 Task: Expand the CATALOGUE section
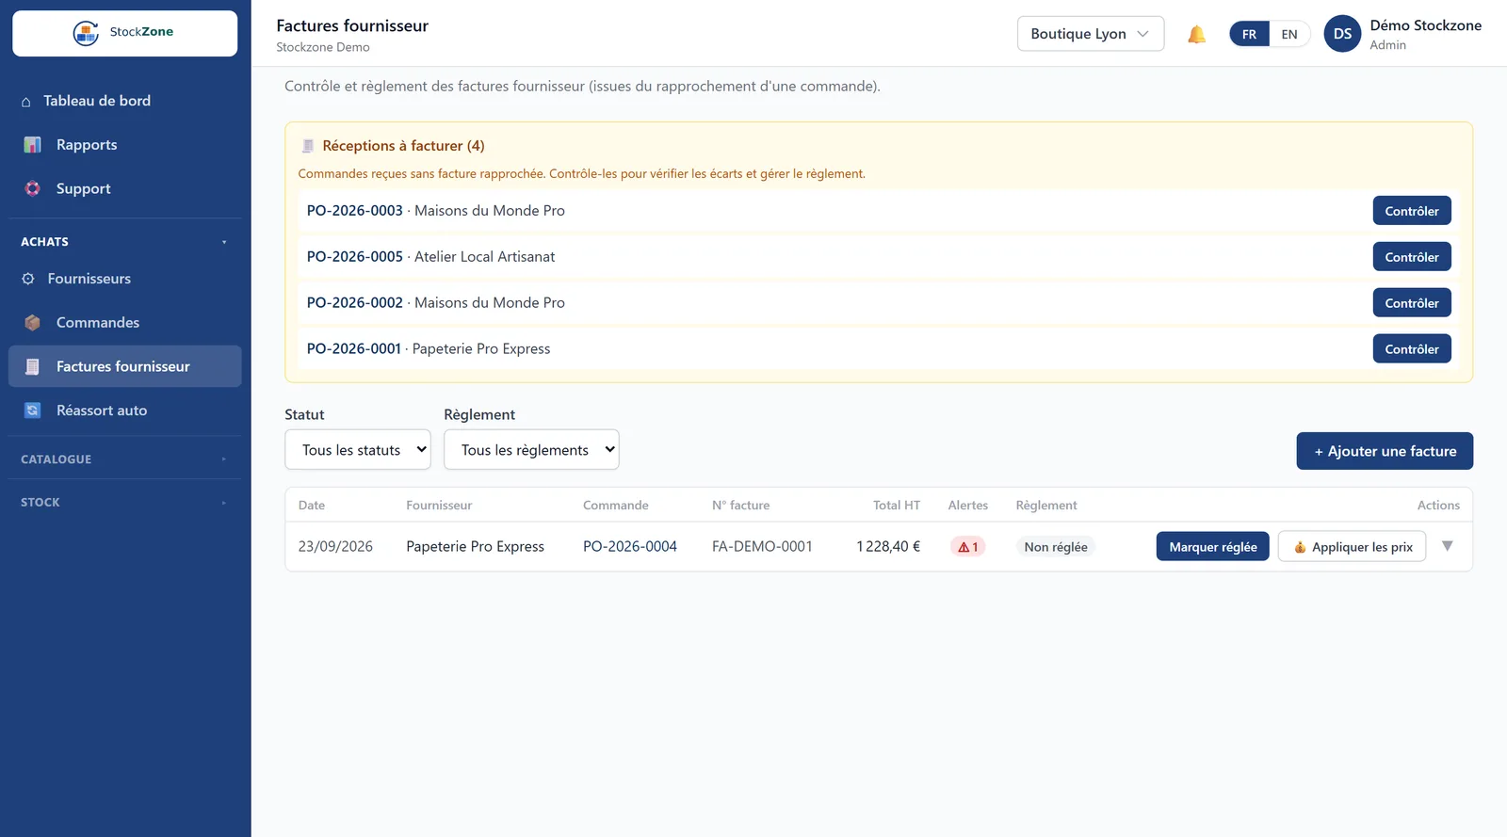coord(124,459)
